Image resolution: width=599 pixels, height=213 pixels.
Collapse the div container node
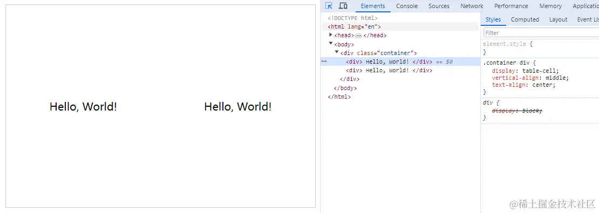[337, 52]
